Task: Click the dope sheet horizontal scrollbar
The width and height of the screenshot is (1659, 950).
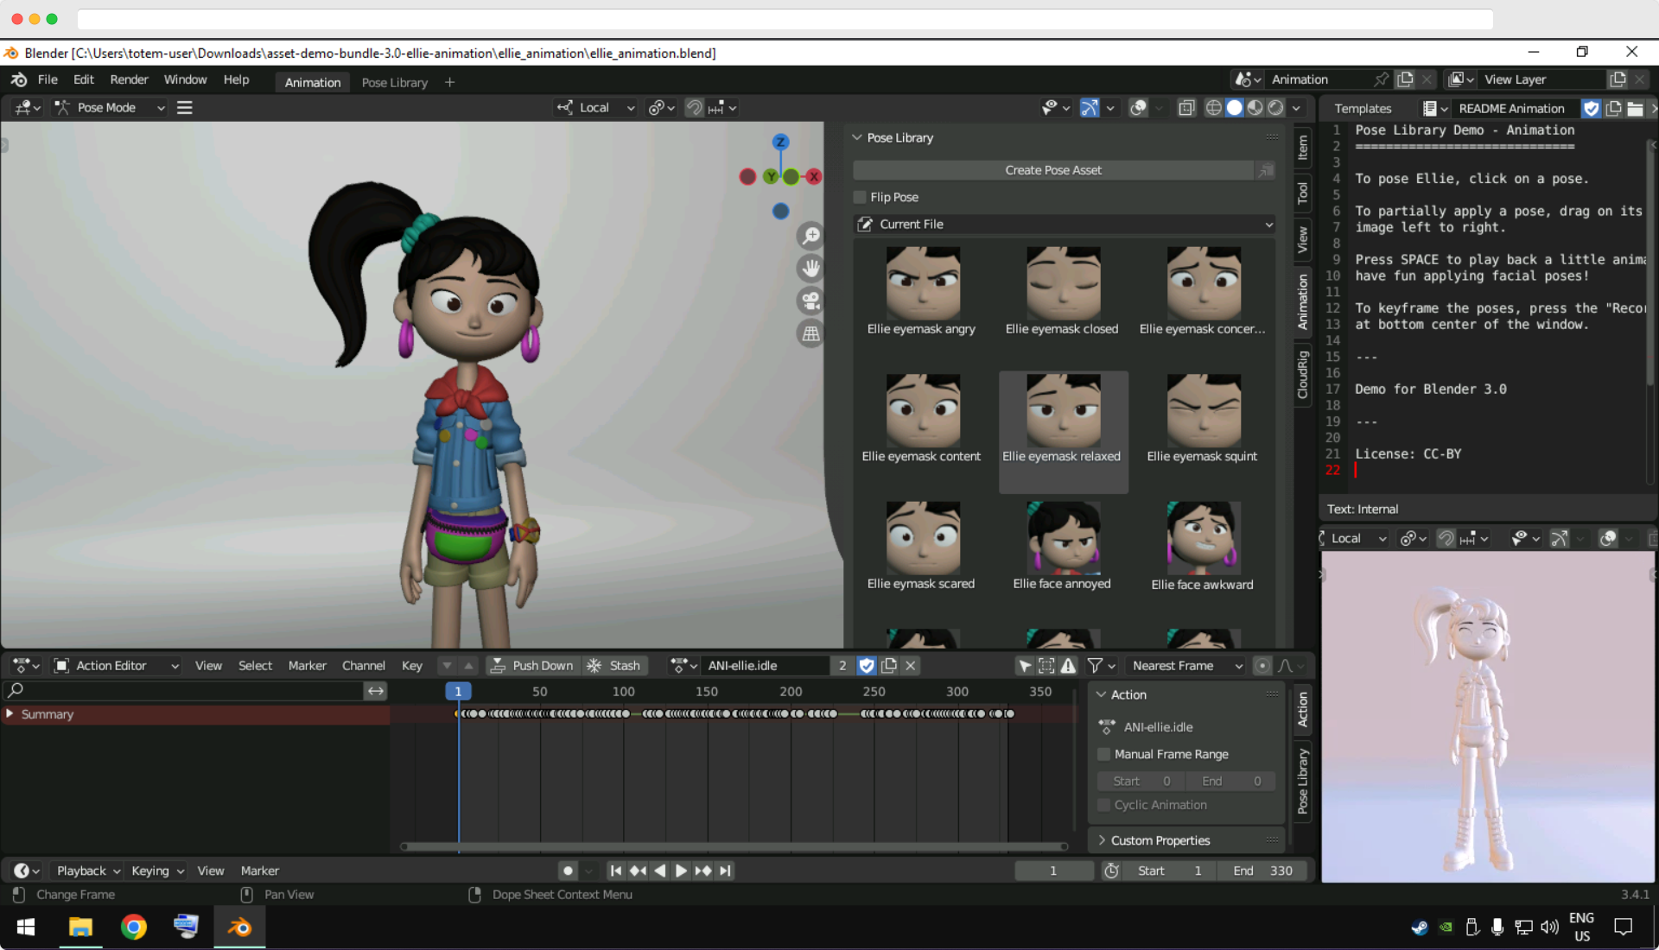Action: (734, 846)
